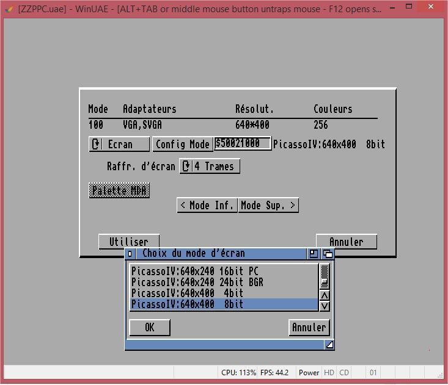Maximize the WinUAE window
The width and height of the screenshot is (448, 385).
(x=409, y=7)
